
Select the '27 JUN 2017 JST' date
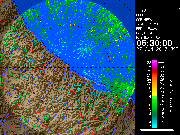point(157,49)
